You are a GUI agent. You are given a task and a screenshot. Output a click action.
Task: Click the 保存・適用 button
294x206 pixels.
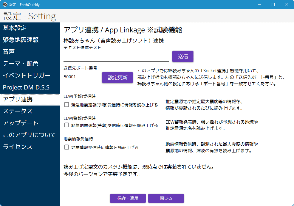tap(128, 198)
